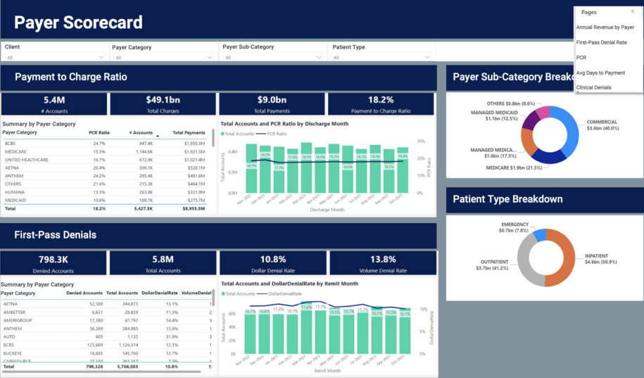
Task: Select the BCBS row in PCR summary table
Action: coord(105,144)
